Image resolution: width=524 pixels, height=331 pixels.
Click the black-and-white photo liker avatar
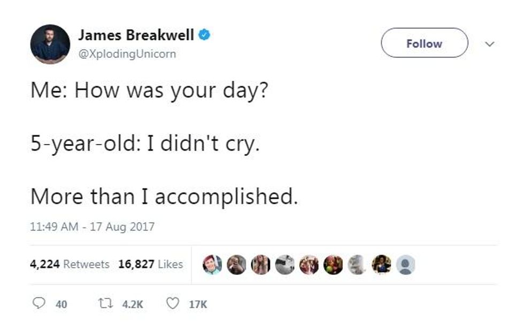click(284, 264)
